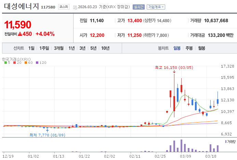Click the 코스피 market label
The image size is (237, 160).
click(64, 7)
